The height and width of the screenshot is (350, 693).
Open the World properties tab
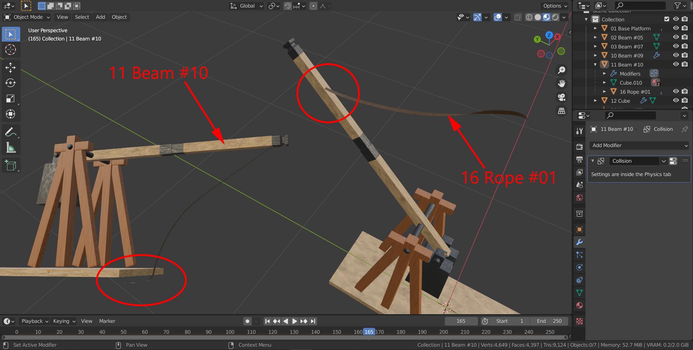point(579,198)
